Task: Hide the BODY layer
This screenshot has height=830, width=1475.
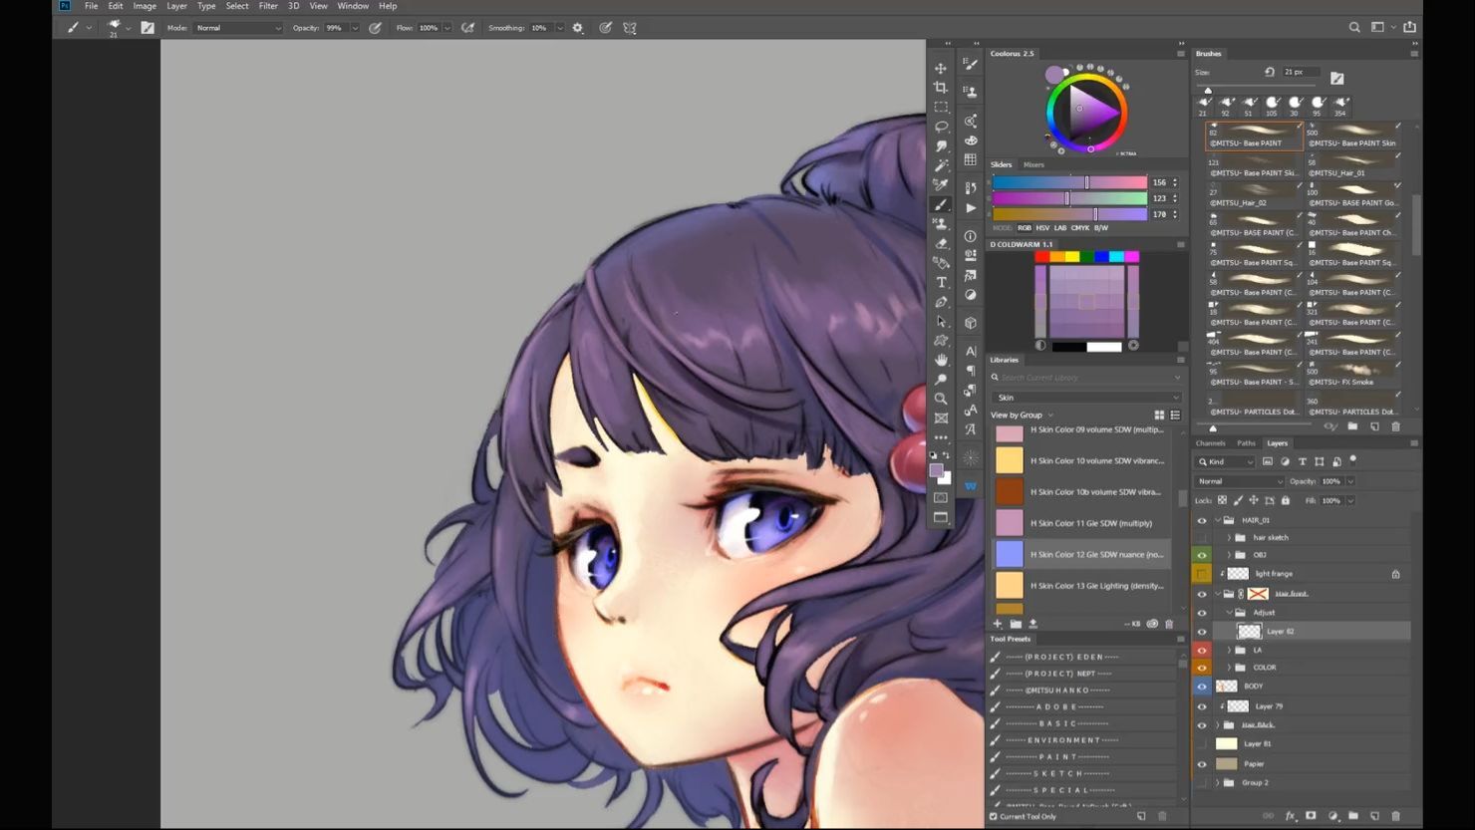Action: (x=1201, y=687)
